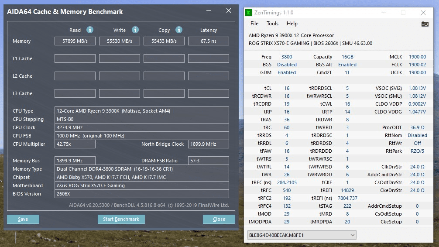This screenshot has height=247, width=439.
Task: Click the CPU Stepping field MTS-B0
Action: click(142, 119)
